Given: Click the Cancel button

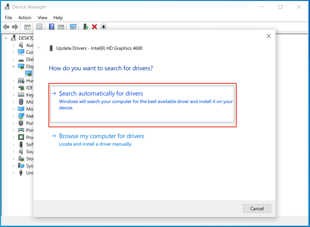Looking at the screenshot, I should point(257,208).
